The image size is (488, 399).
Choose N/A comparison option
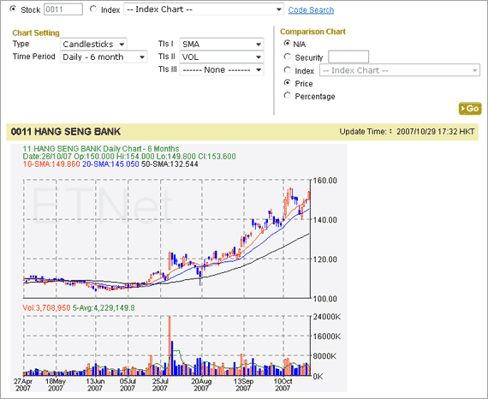(x=288, y=44)
